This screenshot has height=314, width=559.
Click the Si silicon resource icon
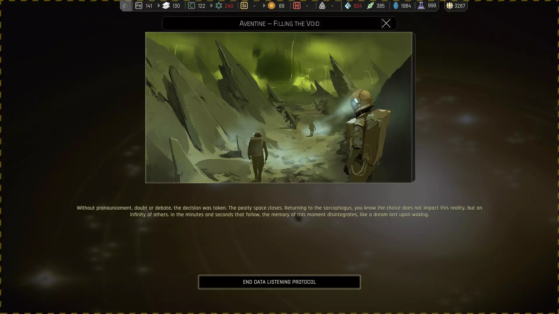pyautogui.click(x=244, y=6)
